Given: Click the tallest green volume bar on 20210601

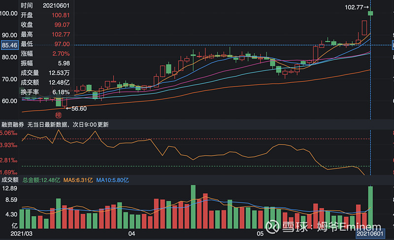Looking at the screenshot, I should [370, 207].
